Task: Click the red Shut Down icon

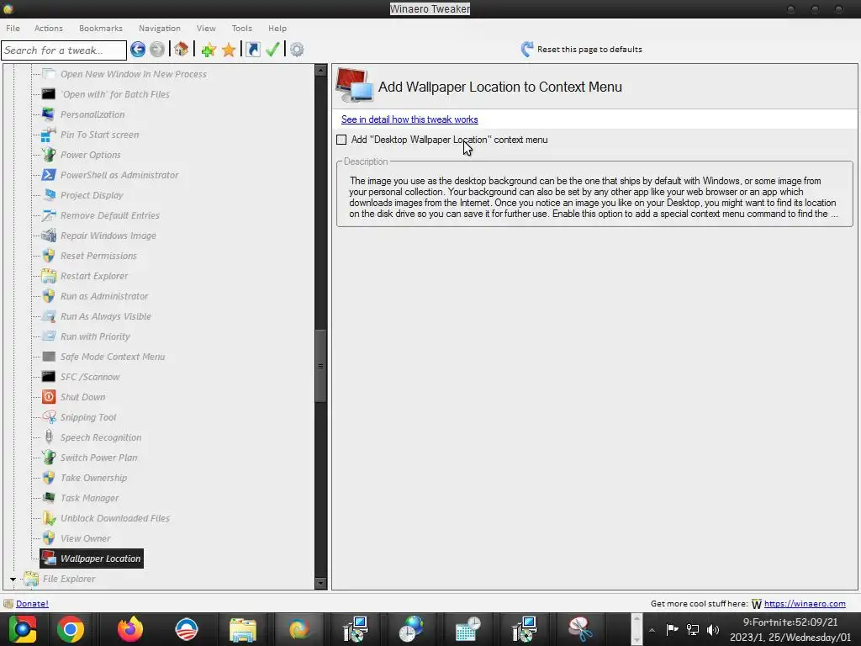Action: pyautogui.click(x=49, y=397)
